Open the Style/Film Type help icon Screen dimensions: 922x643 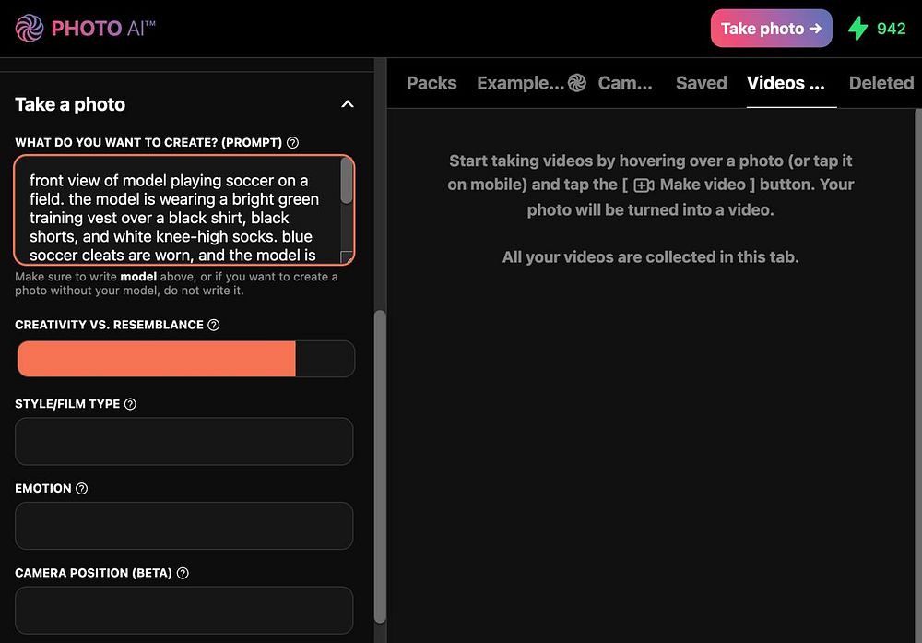(130, 403)
